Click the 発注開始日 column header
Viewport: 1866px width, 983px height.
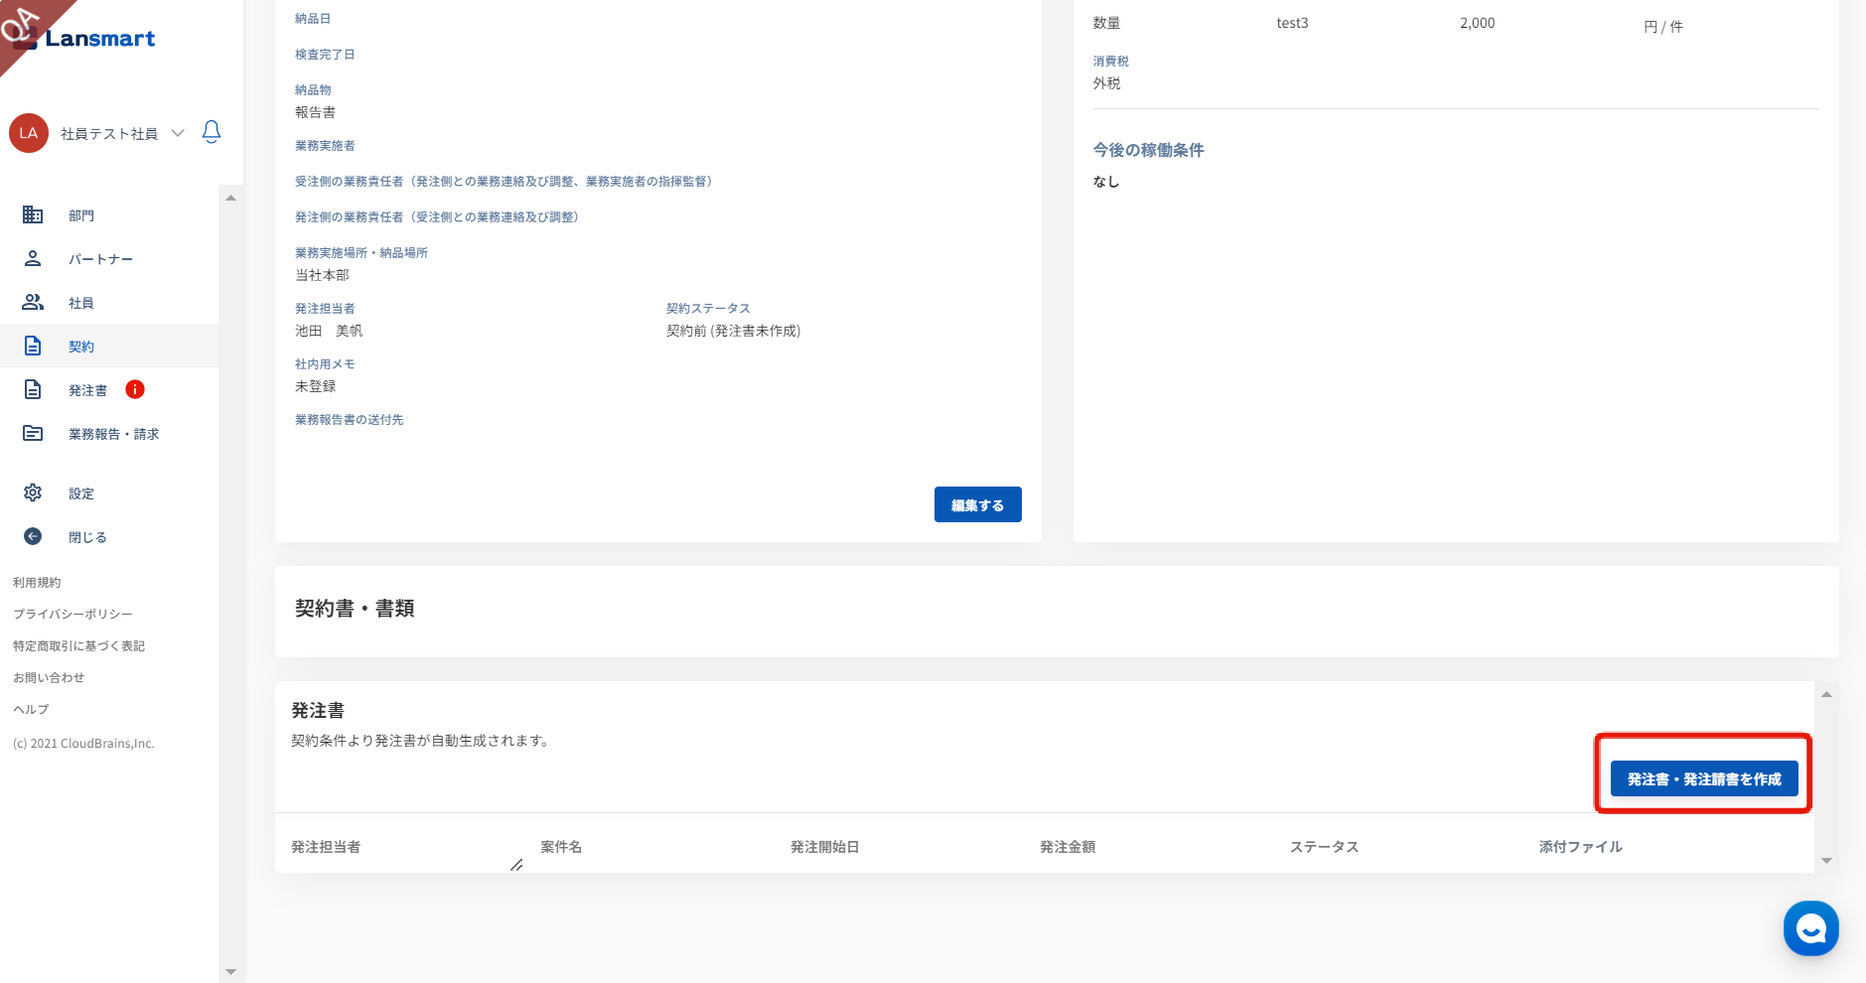click(x=824, y=847)
